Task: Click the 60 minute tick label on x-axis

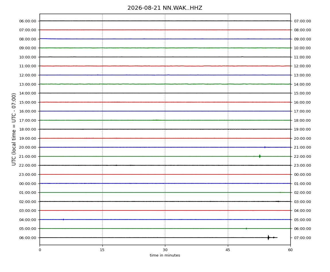Action: 290,250
